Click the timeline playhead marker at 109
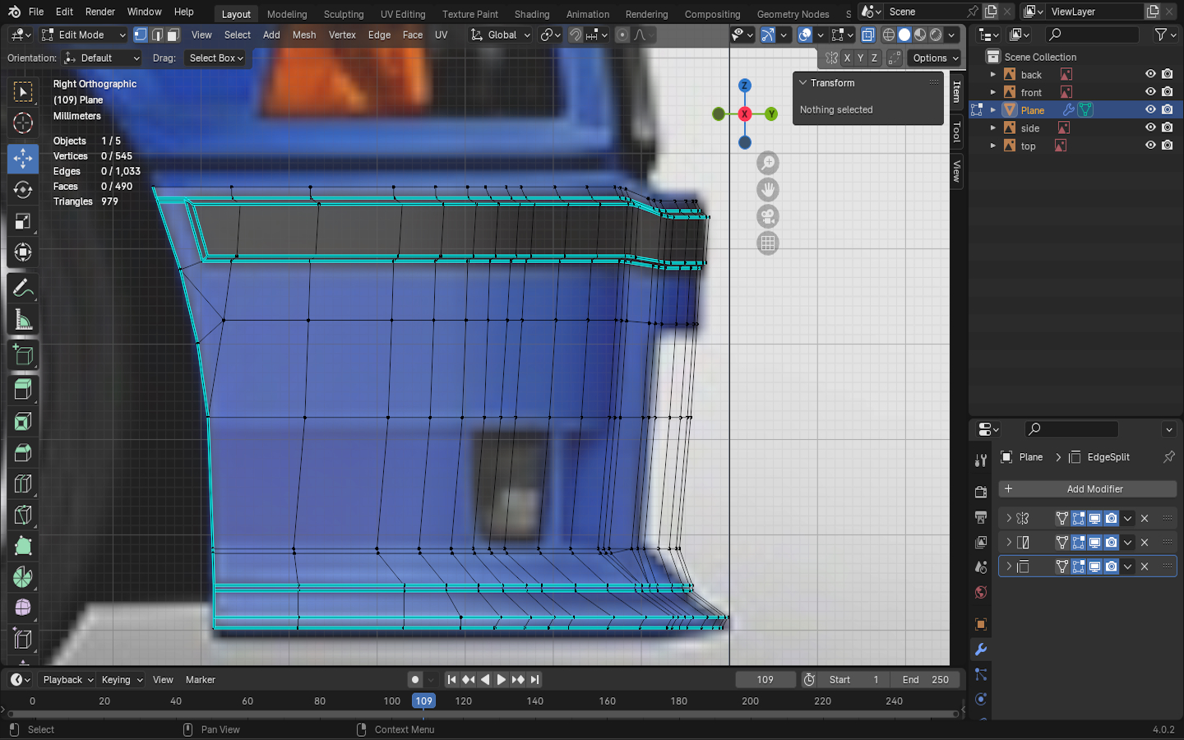Image resolution: width=1184 pixels, height=740 pixels. click(423, 701)
